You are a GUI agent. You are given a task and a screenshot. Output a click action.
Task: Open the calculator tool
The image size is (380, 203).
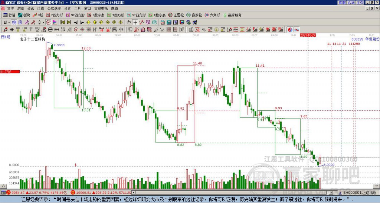tap(169, 23)
